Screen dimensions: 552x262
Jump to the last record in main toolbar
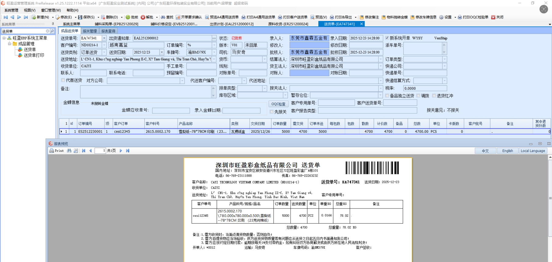(x=26, y=17)
